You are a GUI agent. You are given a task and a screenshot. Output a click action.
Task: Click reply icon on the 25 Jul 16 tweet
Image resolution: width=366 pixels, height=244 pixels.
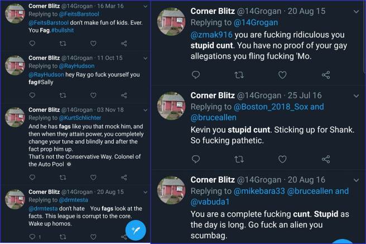tap(195, 159)
